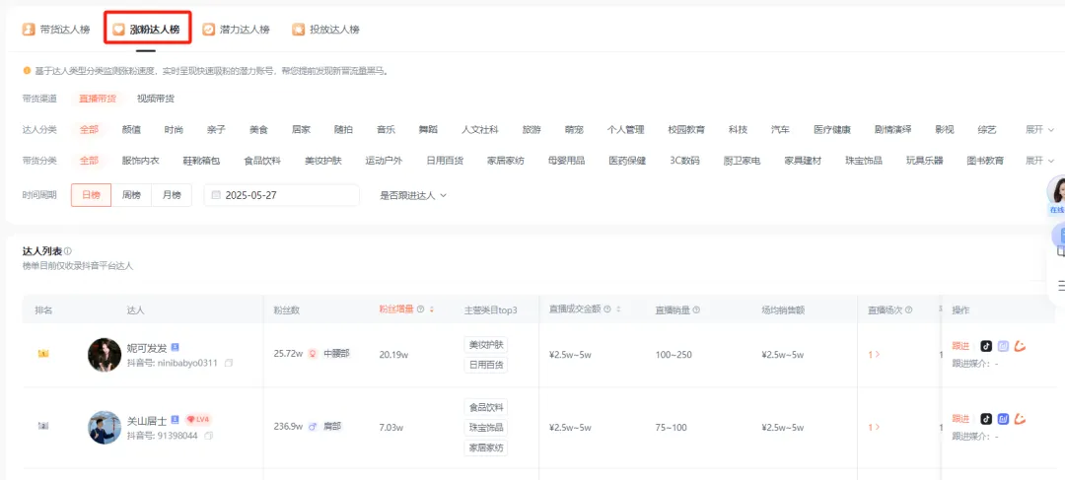Switch to the 带货达人榜 tab

(x=56, y=30)
